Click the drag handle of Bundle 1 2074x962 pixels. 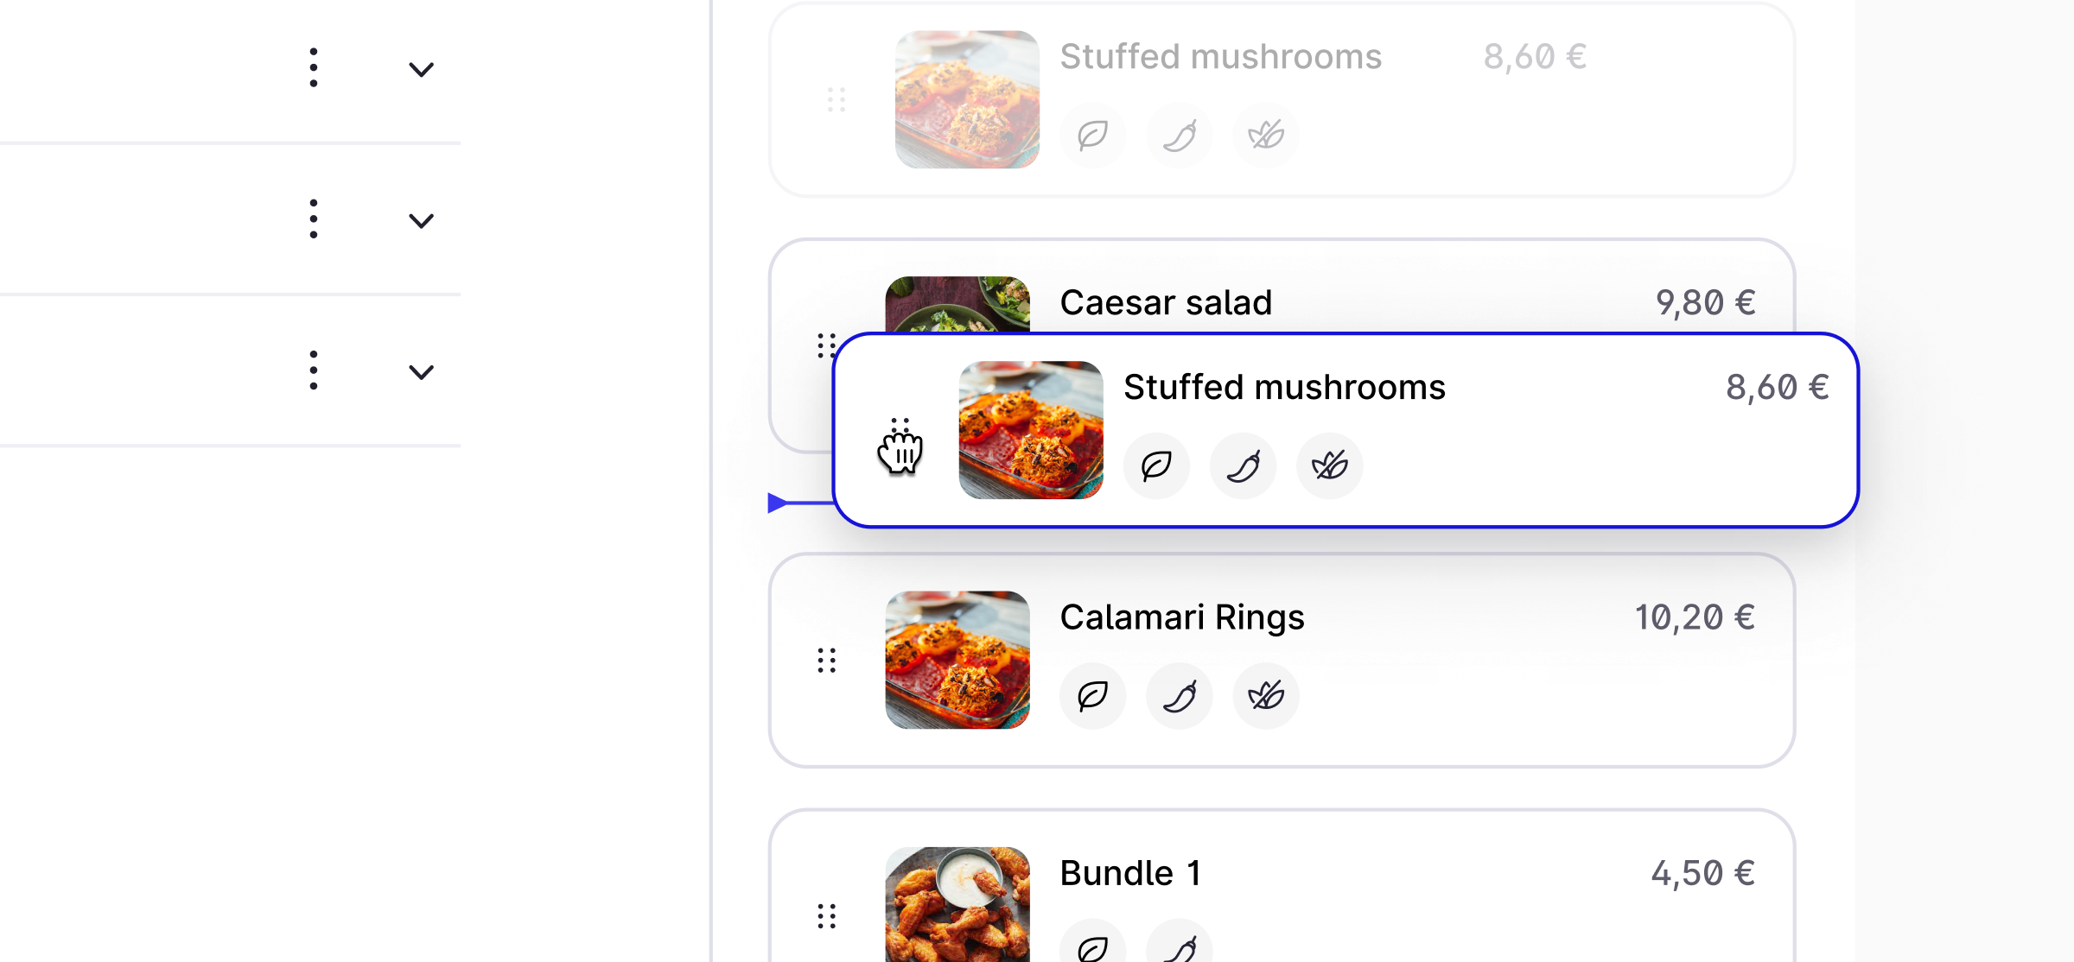(x=827, y=916)
